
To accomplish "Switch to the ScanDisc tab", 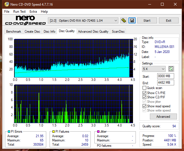I will pyautogui.click(x=118, y=32).
